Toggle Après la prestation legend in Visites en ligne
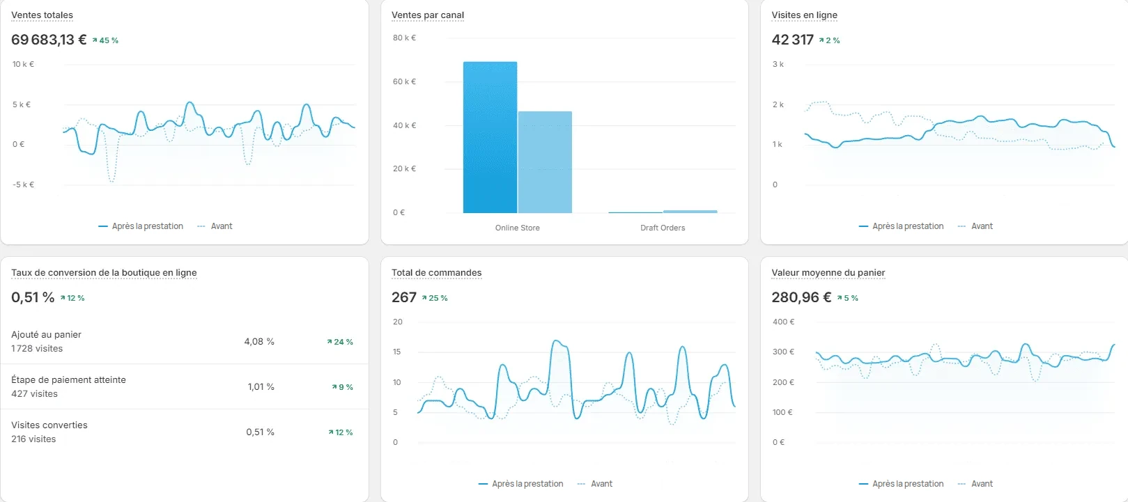 pyautogui.click(x=901, y=226)
